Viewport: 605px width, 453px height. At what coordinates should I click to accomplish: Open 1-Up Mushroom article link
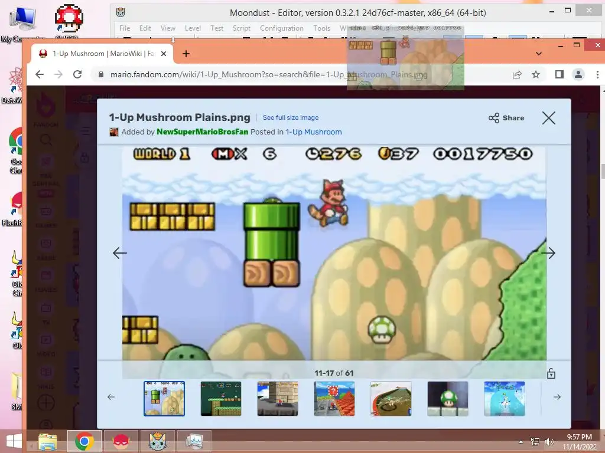(x=313, y=132)
